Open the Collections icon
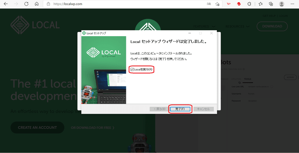 coord(271,4)
